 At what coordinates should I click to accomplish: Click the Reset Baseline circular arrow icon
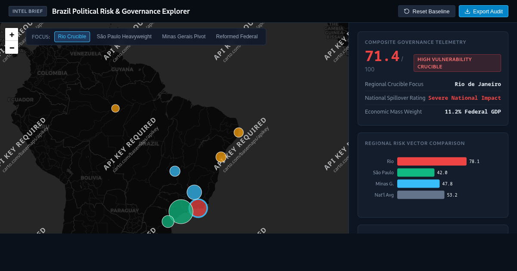point(407,11)
